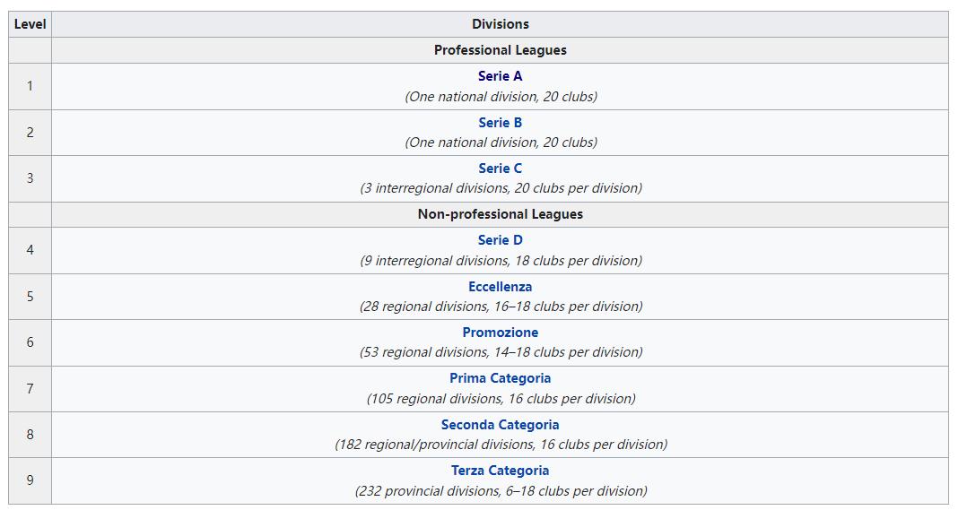Click the Serie B link
Viewport: 967px width, 510px height.
pos(500,123)
